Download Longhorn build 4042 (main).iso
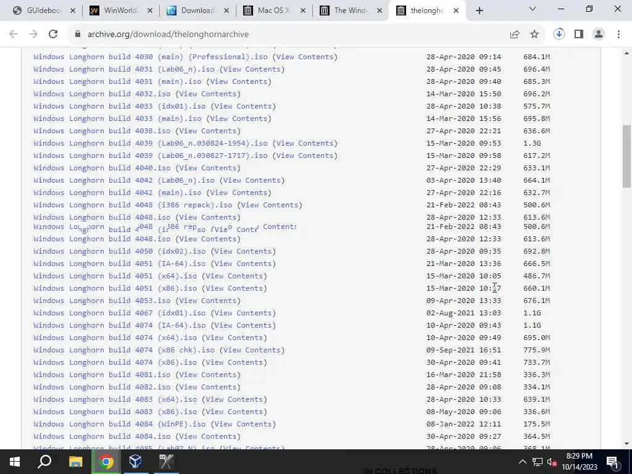The width and height of the screenshot is (632, 474). point(117,193)
